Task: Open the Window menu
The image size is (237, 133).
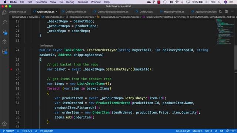Action: click(x=96, y=2)
